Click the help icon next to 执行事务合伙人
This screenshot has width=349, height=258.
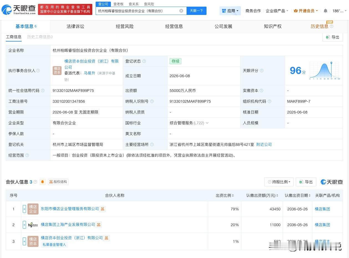(x=38, y=71)
